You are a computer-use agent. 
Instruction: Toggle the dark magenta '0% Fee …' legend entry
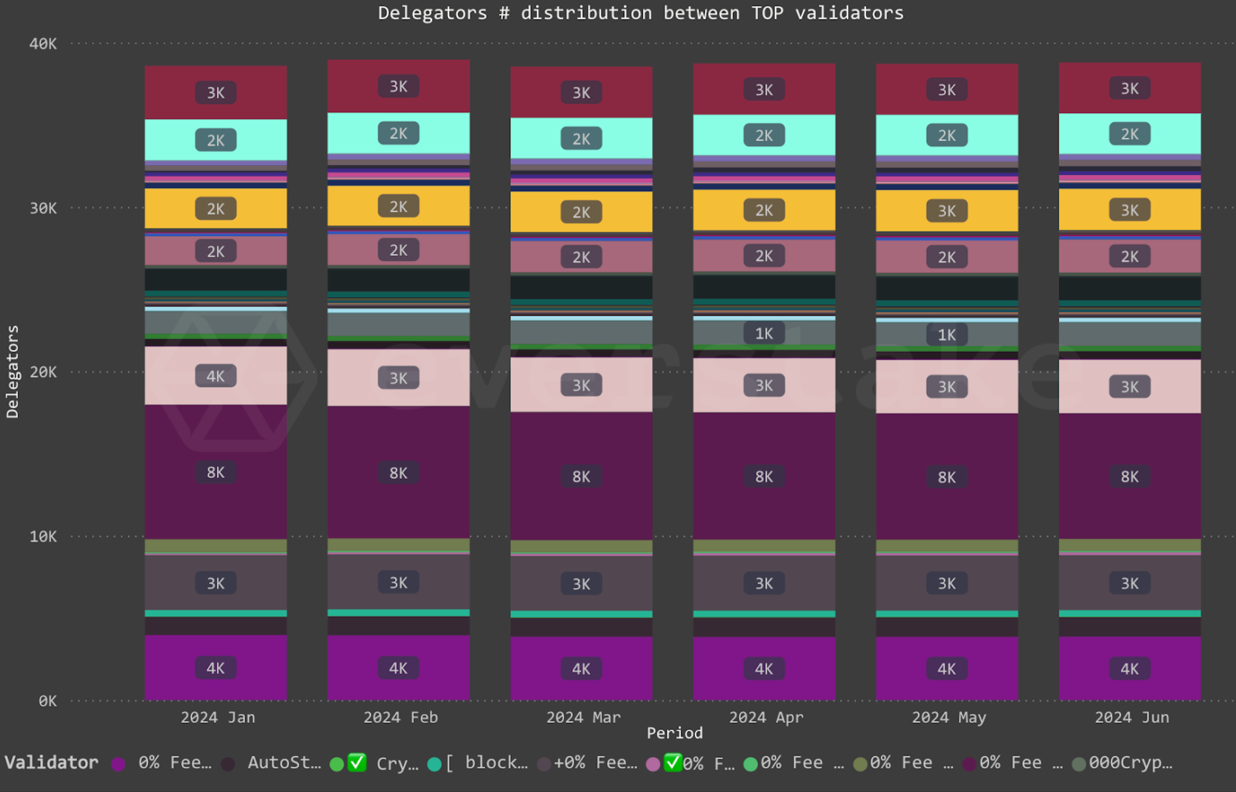[1013, 763]
